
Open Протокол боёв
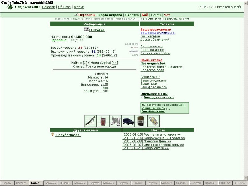152,70
